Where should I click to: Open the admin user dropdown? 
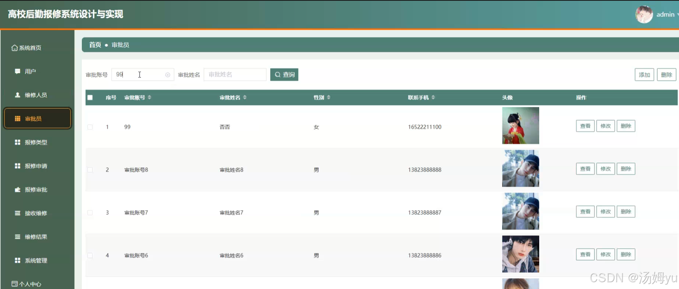[x=667, y=14]
